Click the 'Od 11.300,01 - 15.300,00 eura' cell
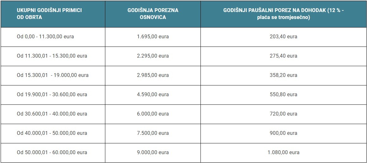The width and height of the screenshot is (367, 163). coord(52,56)
